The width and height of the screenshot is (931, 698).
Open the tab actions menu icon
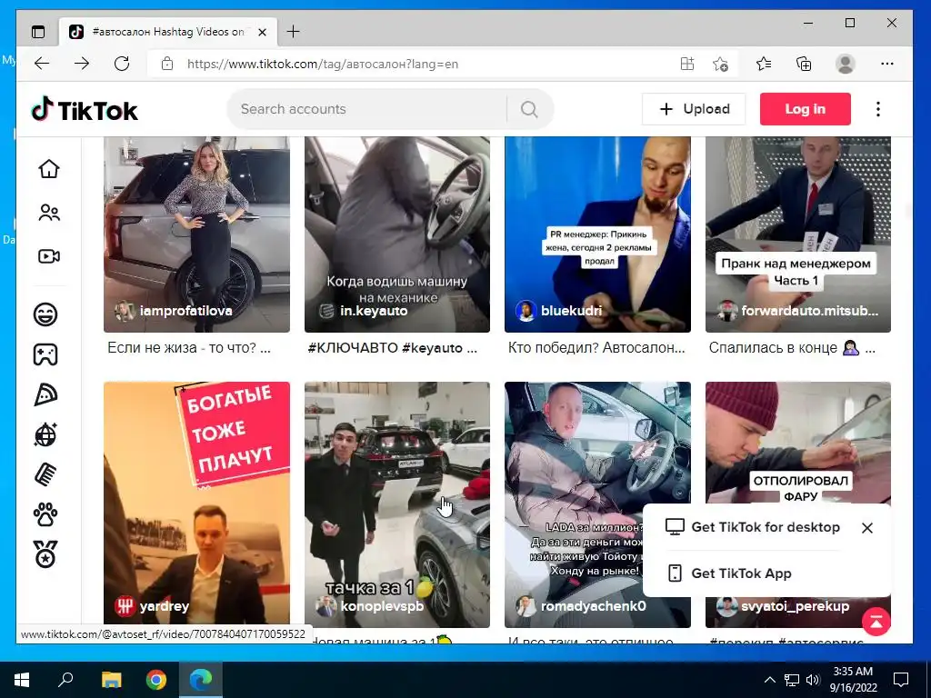tap(38, 32)
